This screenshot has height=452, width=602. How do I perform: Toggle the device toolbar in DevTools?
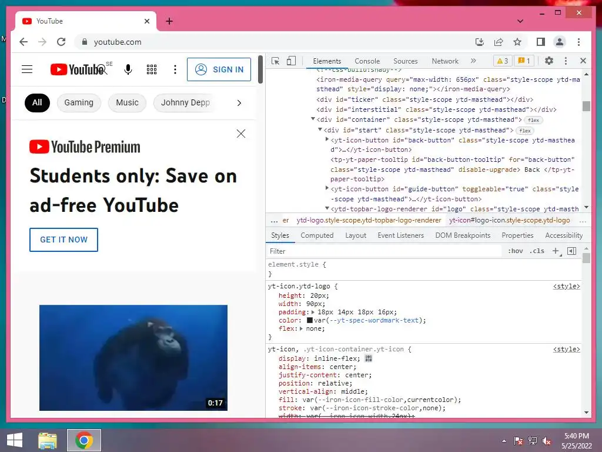292,61
